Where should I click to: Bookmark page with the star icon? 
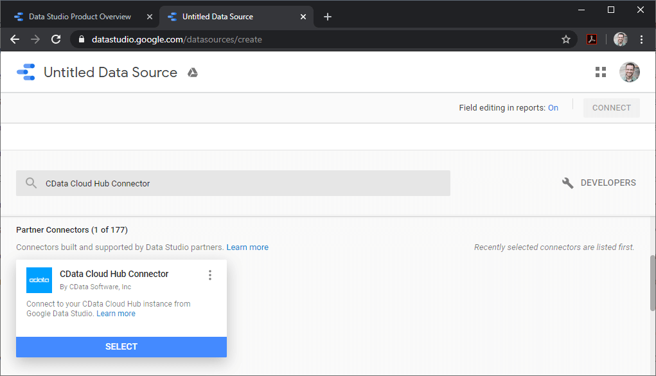[566, 39]
